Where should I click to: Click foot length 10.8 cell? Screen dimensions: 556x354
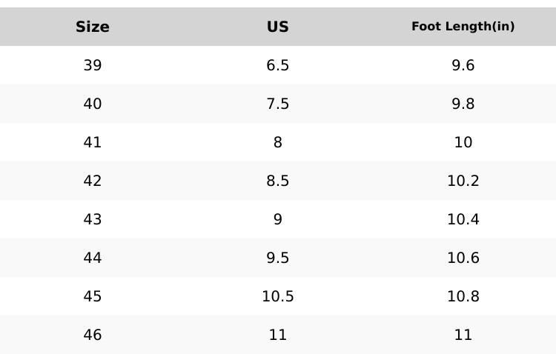463,296
